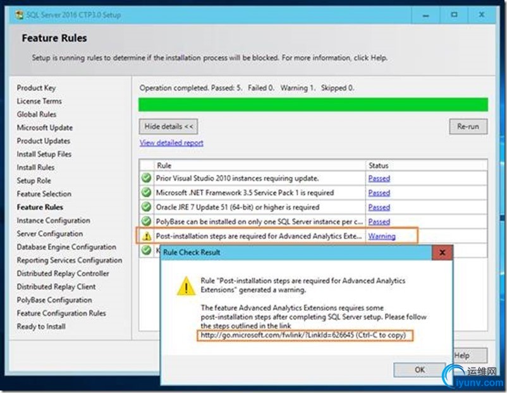Image resolution: width=507 pixels, height=393 pixels.
Task: Select Feature Configuration Rules step
Action: pyautogui.click(x=61, y=313)
